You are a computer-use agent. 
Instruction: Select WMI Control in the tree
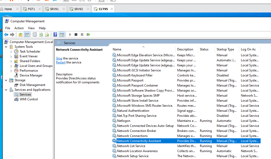[29, 99]
